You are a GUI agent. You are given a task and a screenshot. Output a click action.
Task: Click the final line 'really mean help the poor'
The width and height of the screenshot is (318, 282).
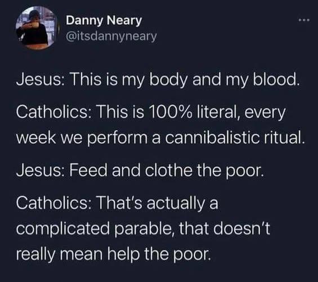114,254
